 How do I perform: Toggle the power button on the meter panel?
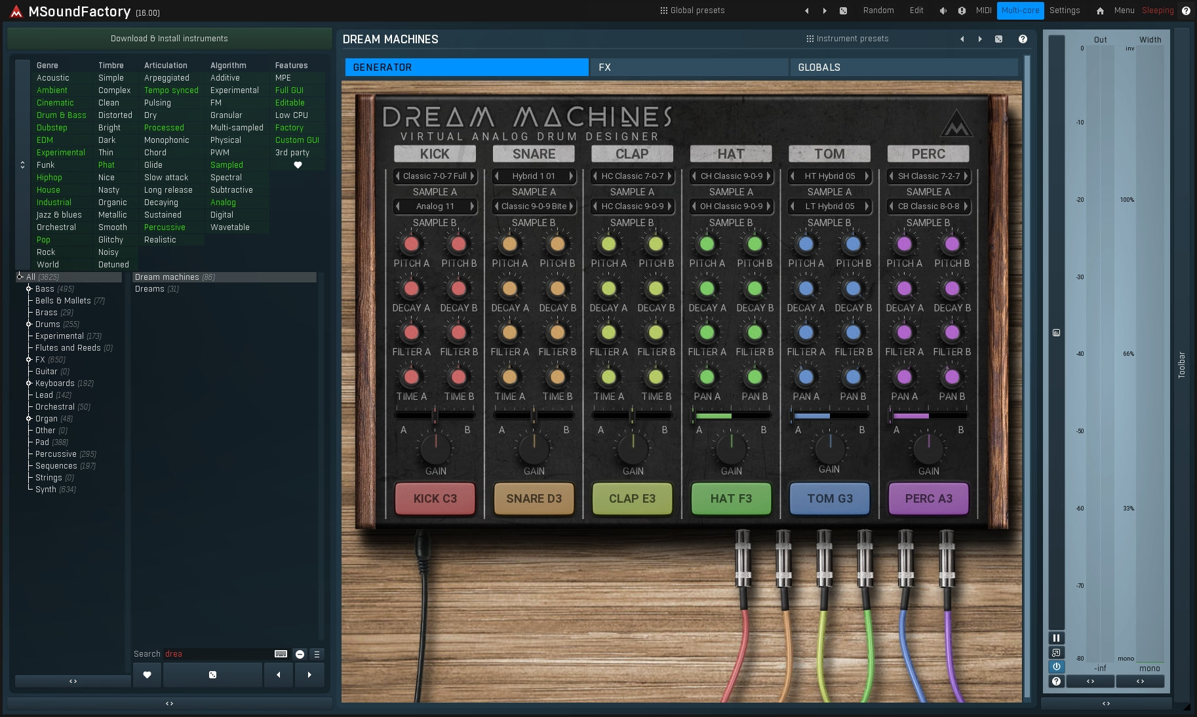[x=1057, y=667]
